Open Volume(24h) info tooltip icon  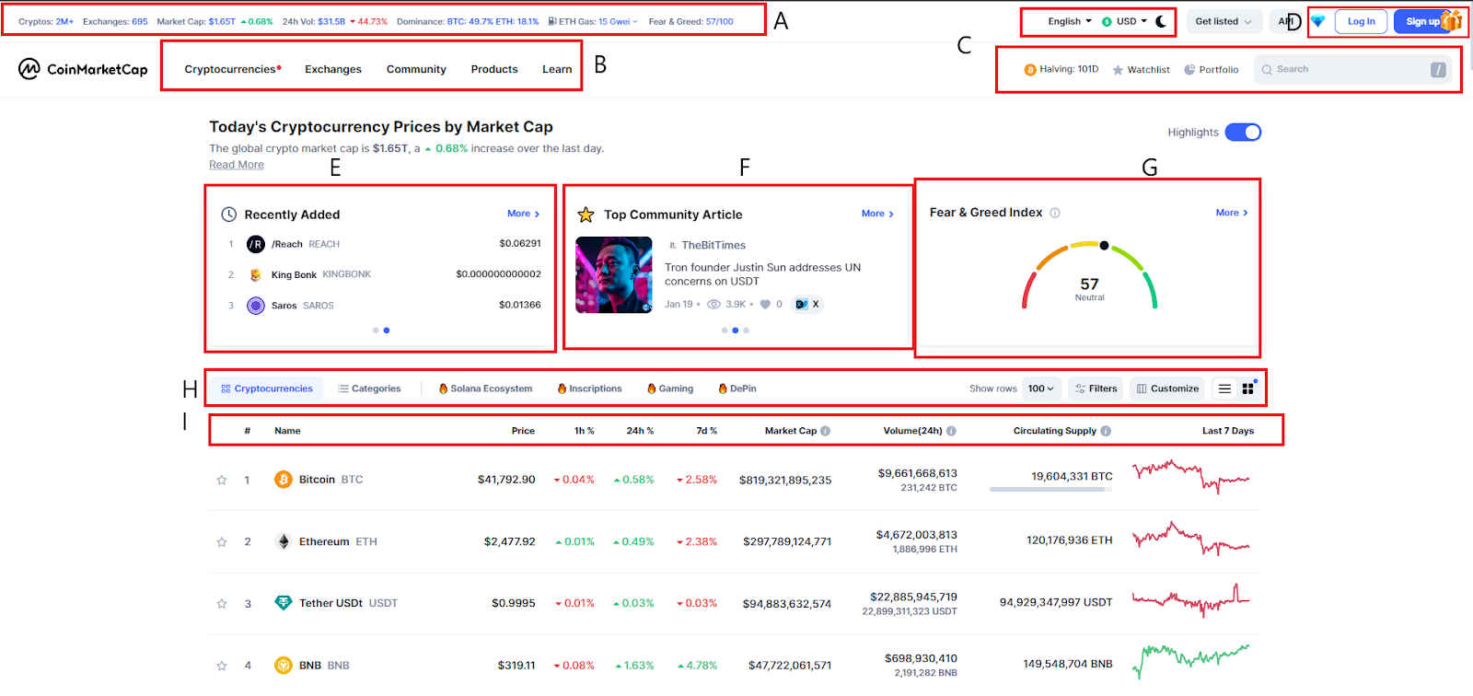(x=951, y=431)
